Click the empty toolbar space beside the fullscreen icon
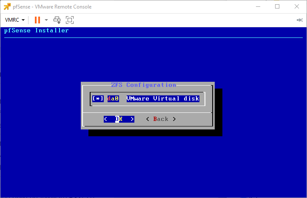Image resolution: width=307 pixels, height=198 pixels. point(170,20)
